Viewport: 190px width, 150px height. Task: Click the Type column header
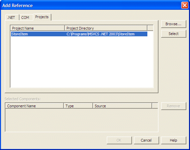[78, 106]
